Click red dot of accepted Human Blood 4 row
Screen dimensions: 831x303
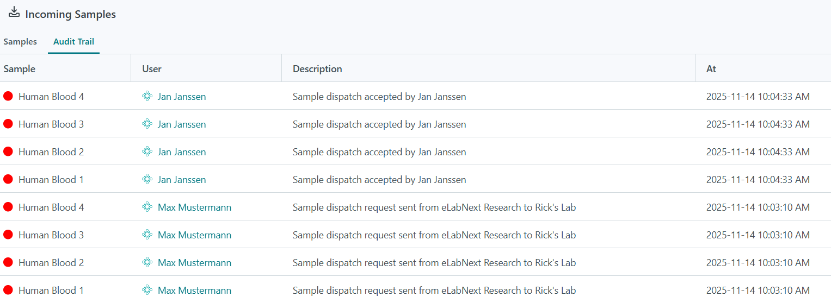point(8,97)
